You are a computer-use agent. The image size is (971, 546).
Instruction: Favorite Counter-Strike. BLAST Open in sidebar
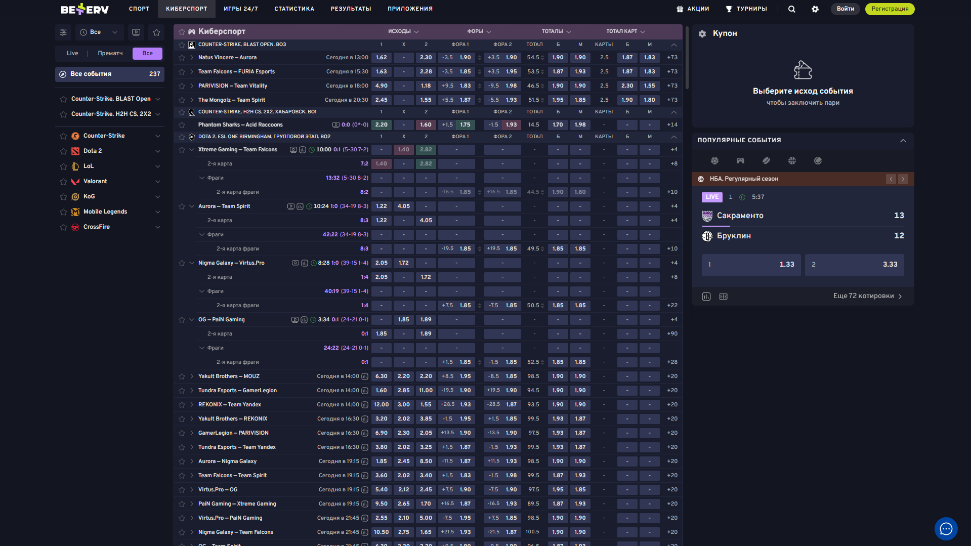(63, 99)
